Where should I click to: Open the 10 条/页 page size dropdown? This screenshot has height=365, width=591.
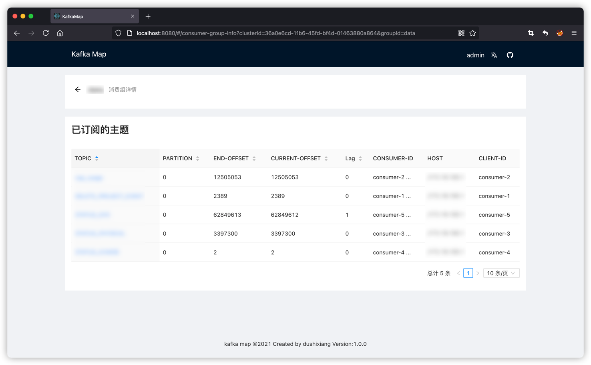(x=501, y=273)
